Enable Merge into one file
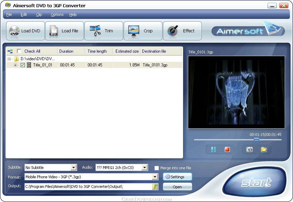Image resolution: width=293 pixels, height=202 pixels. (x=156, y=168)
